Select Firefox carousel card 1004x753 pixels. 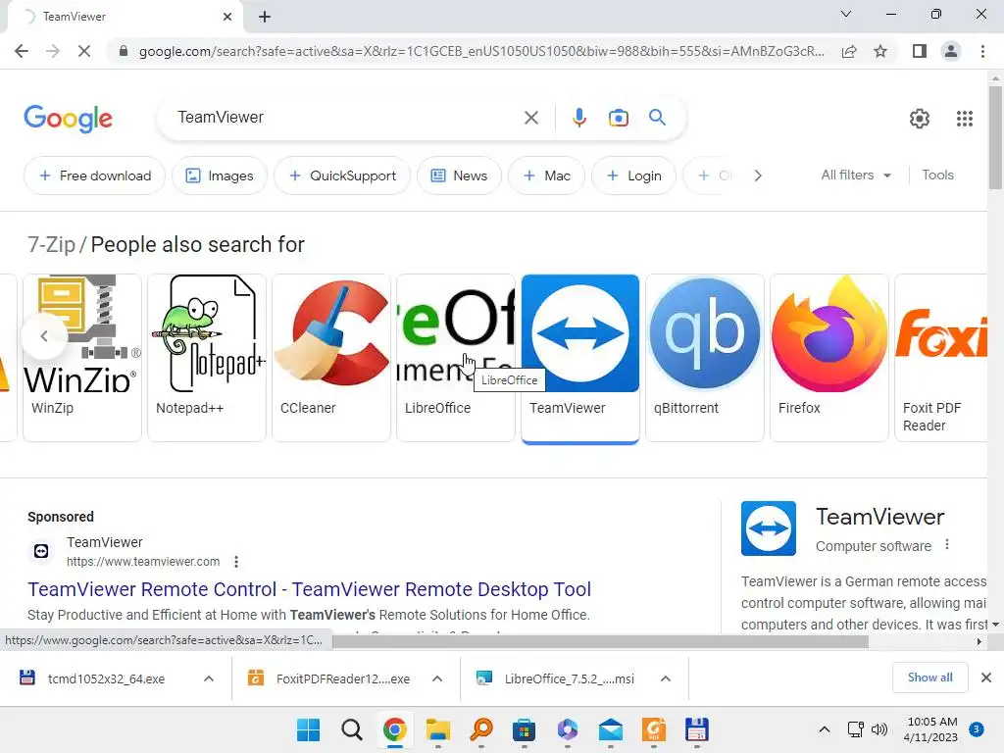pos(828,357)
